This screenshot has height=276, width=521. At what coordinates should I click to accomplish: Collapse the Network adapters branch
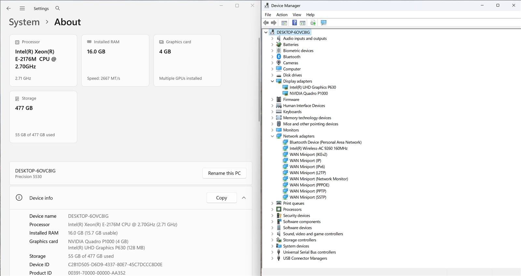tap(273, 136)
